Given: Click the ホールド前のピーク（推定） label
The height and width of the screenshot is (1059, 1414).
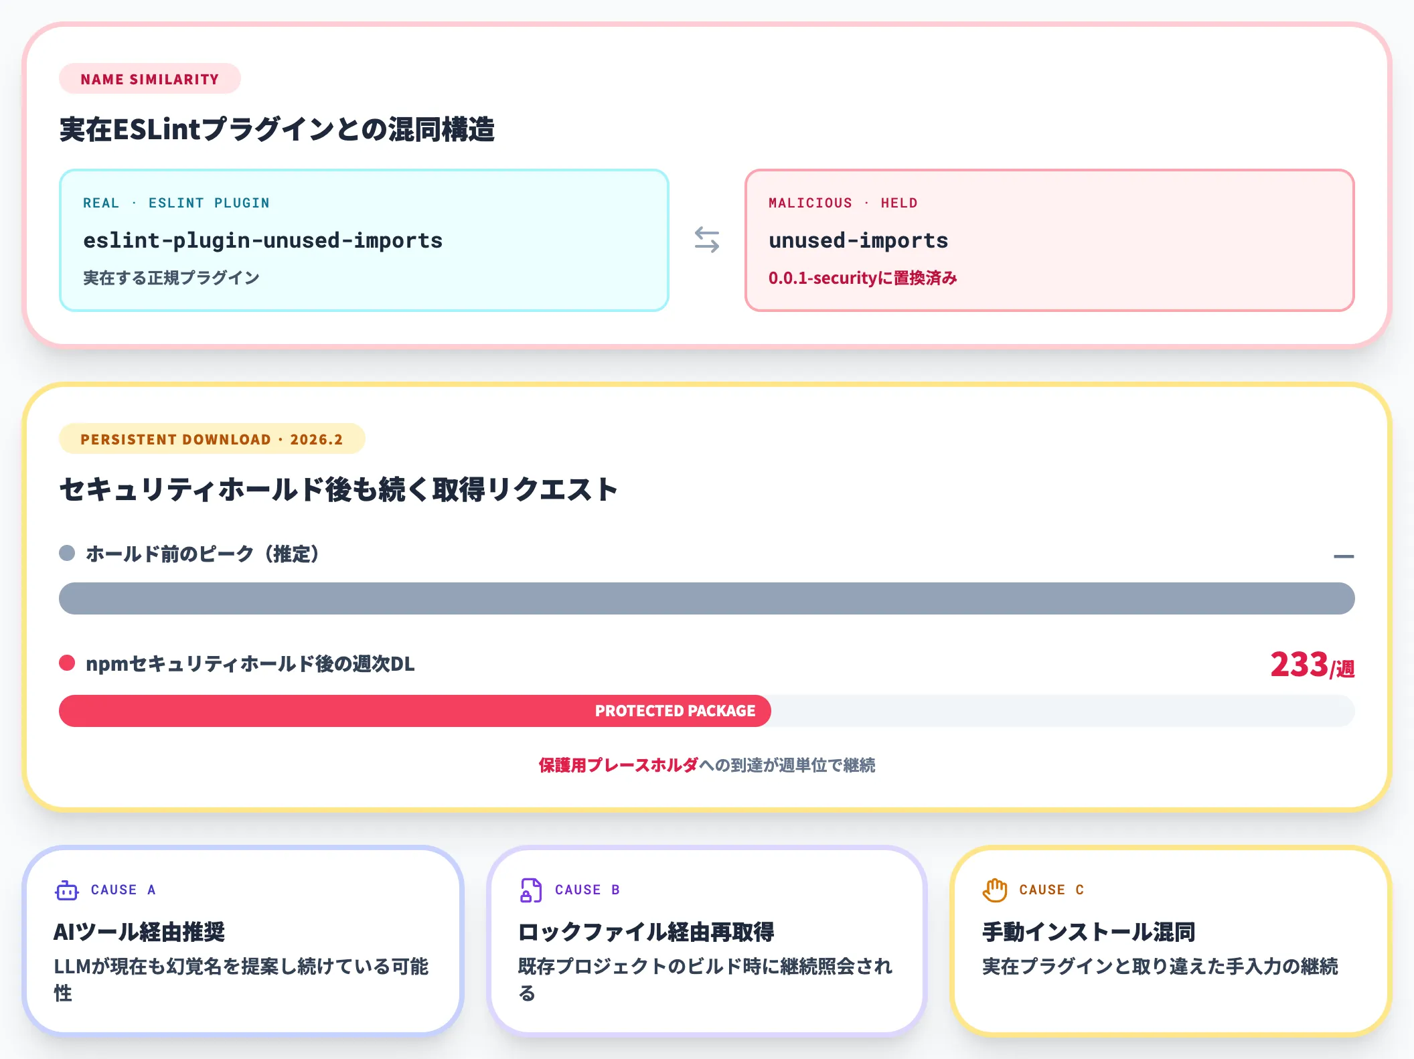Looking at the screenshot, I should (203, 554).
